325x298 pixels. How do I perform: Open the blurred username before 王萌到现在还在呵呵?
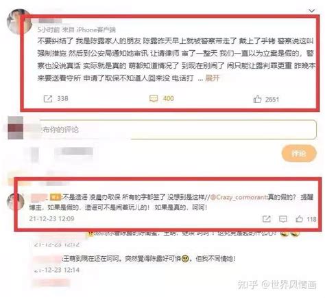47,259
